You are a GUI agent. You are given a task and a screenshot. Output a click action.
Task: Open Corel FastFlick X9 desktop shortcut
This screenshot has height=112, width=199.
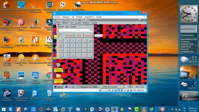(x=7, y=6)
